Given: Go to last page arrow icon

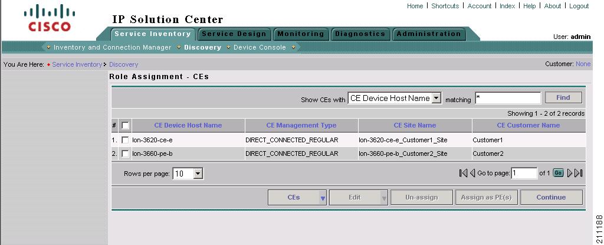Looking at the screenshot, I should [578, 173].
